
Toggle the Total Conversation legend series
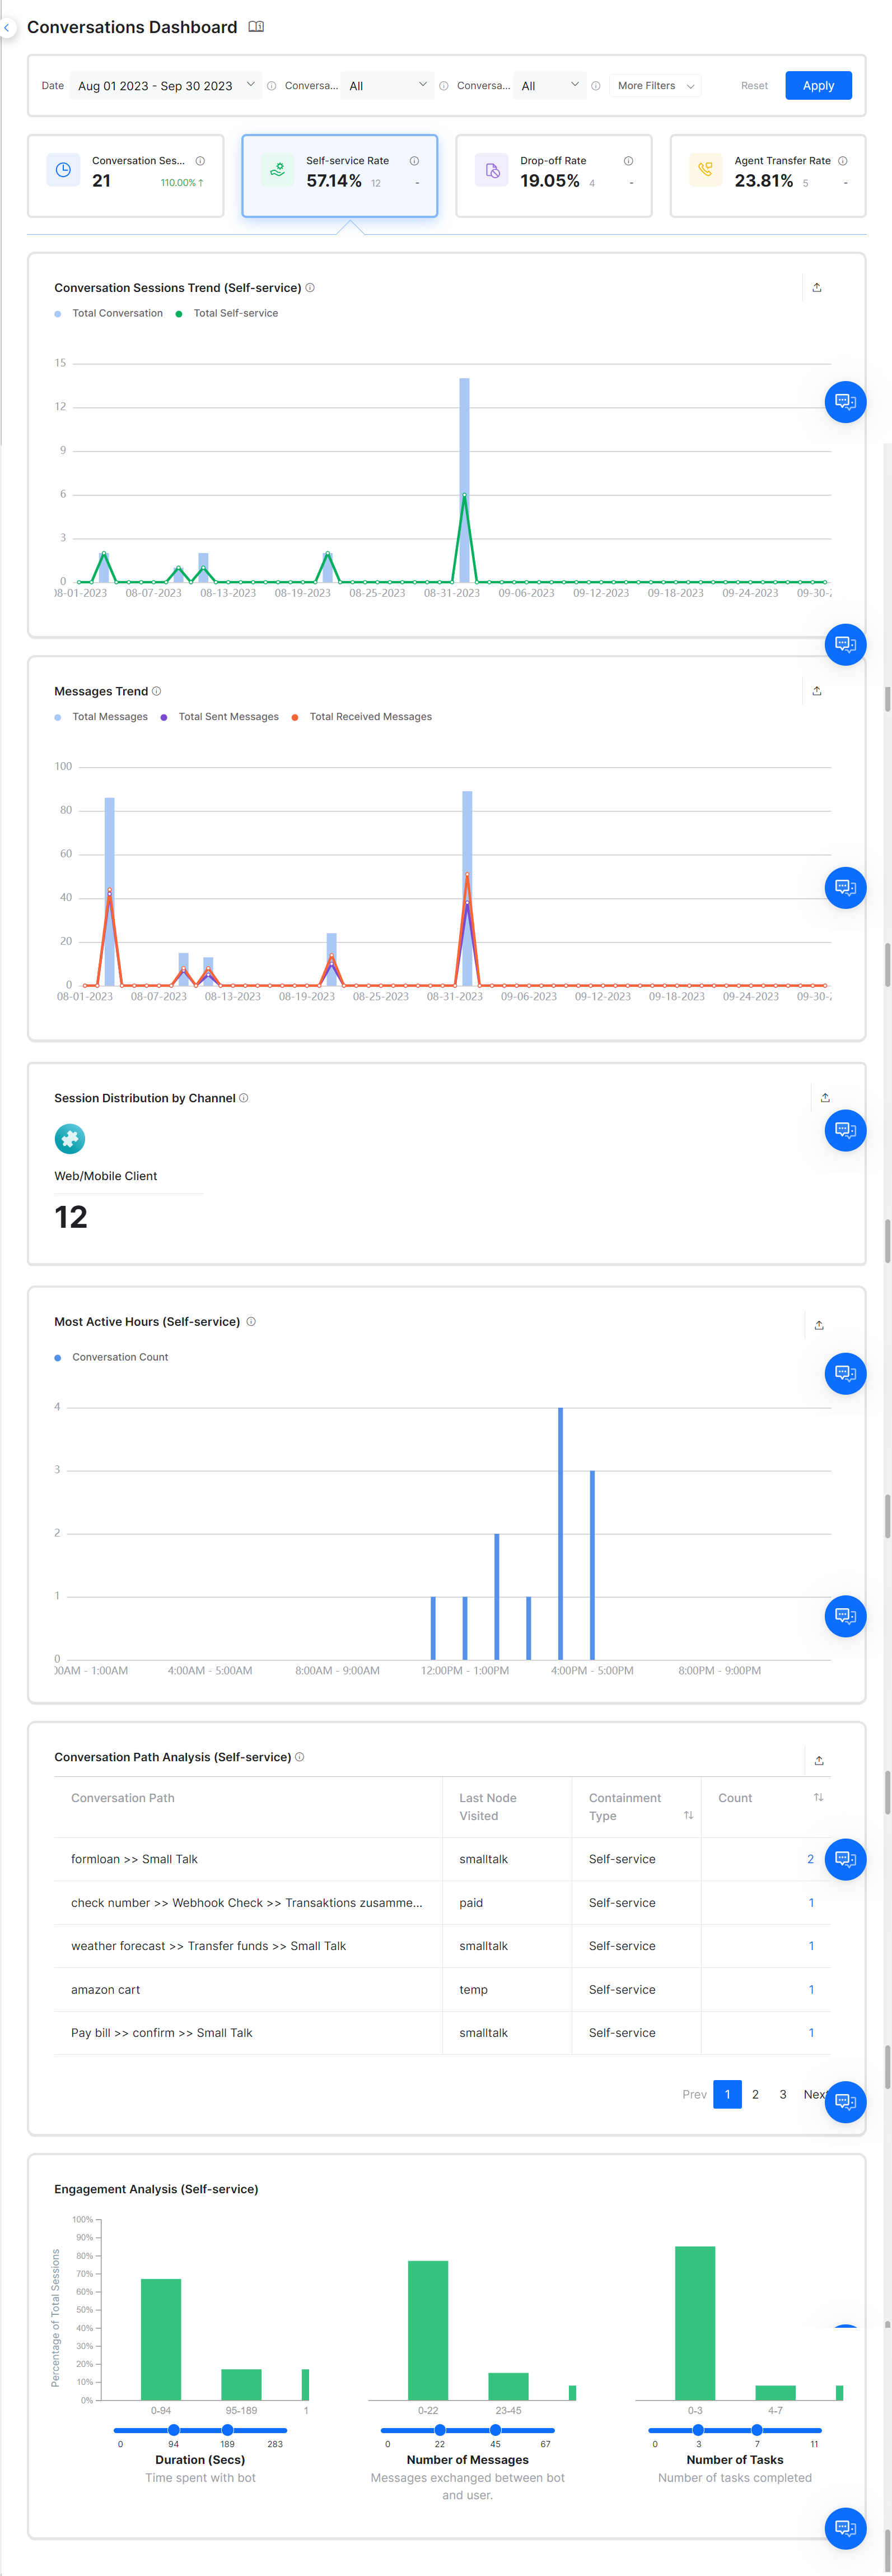click(x=109, y=314)
